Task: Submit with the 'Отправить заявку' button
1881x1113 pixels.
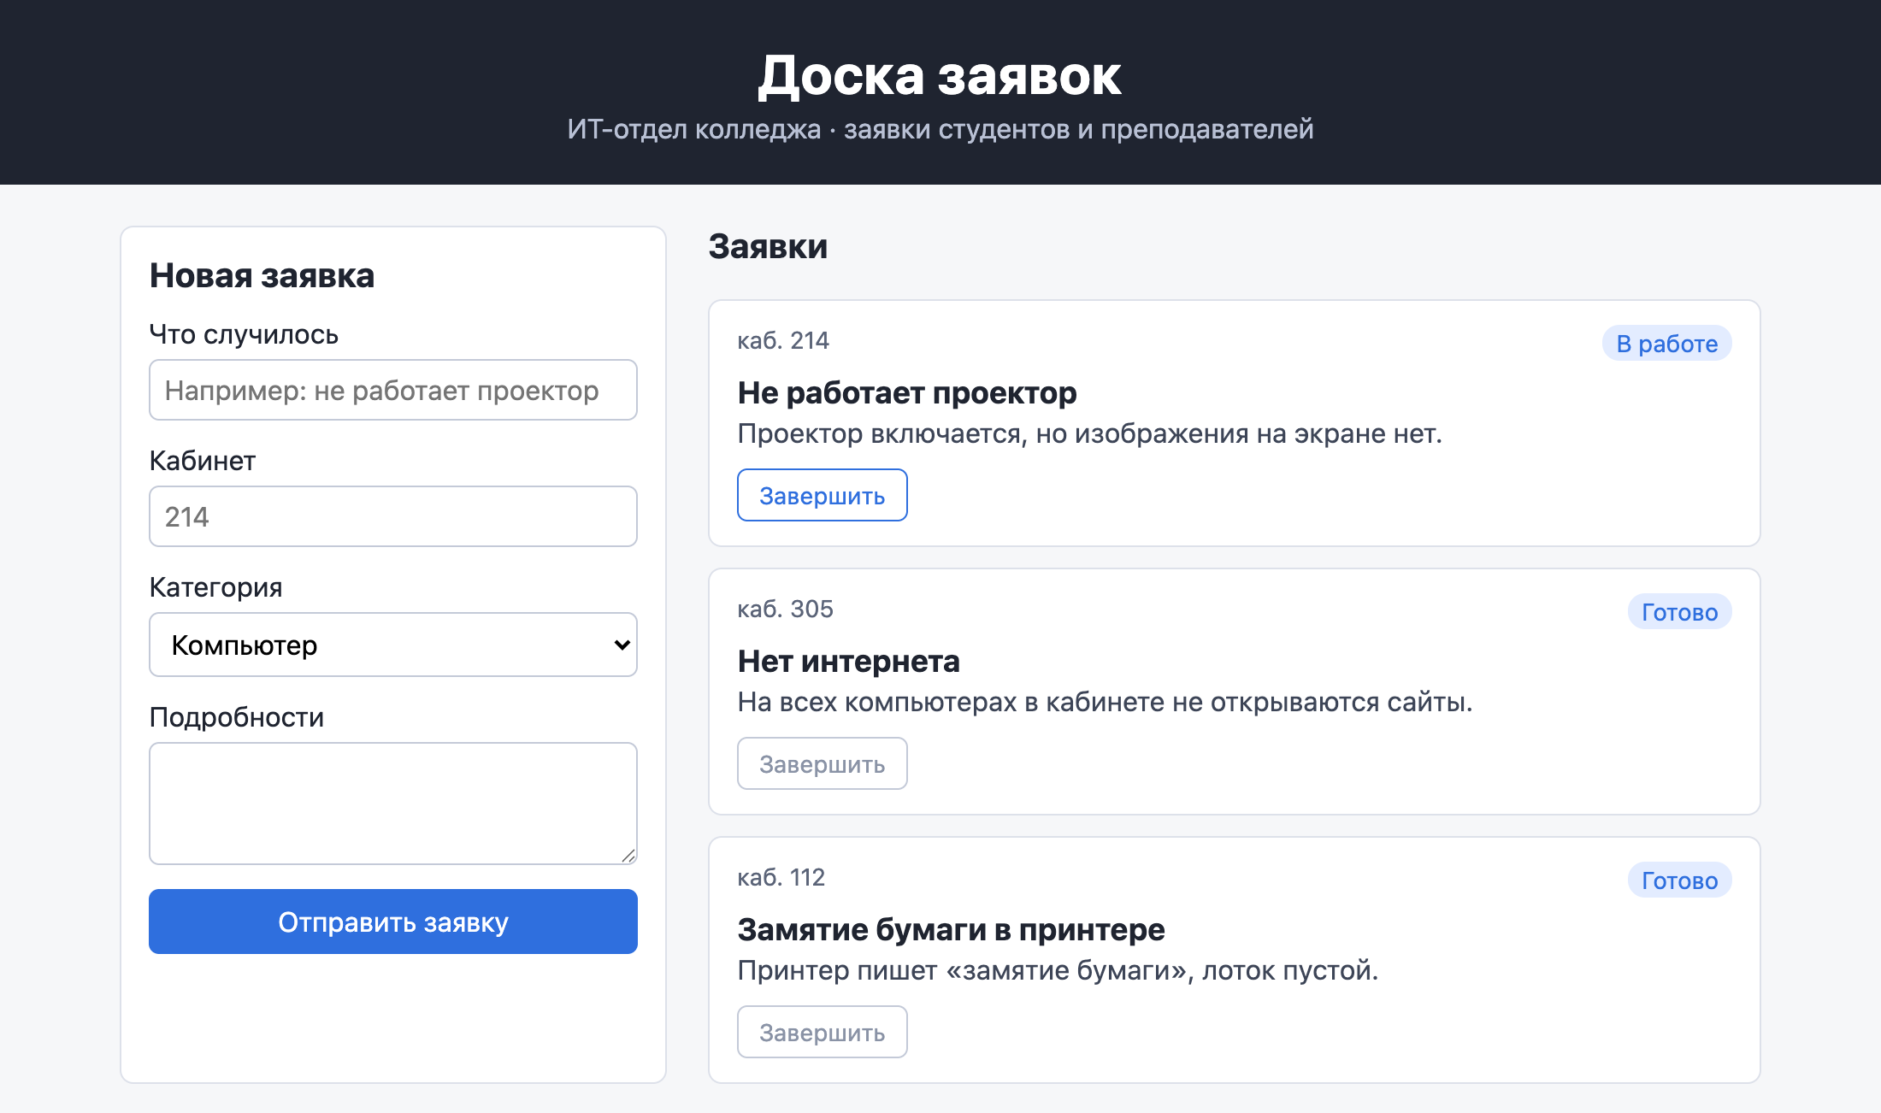Action: coord(393,922)
